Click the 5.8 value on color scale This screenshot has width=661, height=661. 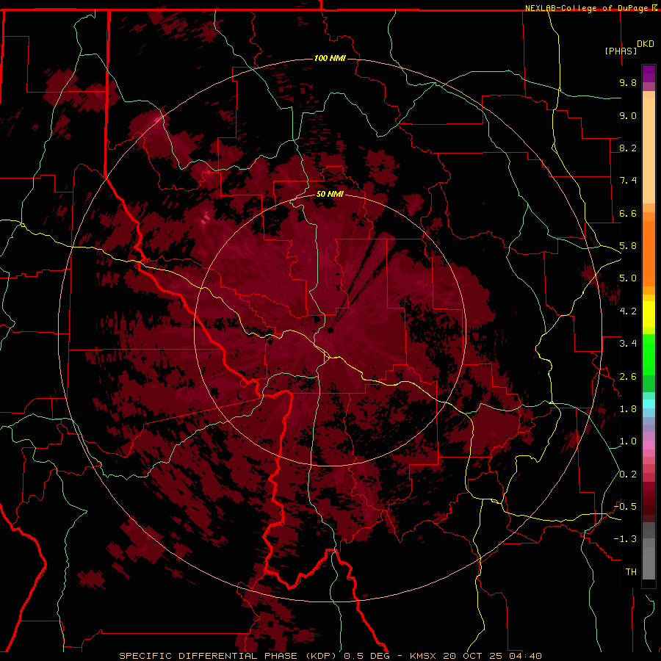[628, 246]
